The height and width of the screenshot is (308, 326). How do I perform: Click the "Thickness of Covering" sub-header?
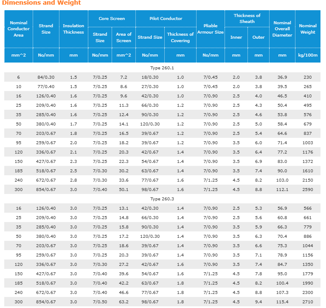pyautogui.click(x=180, y=37)
